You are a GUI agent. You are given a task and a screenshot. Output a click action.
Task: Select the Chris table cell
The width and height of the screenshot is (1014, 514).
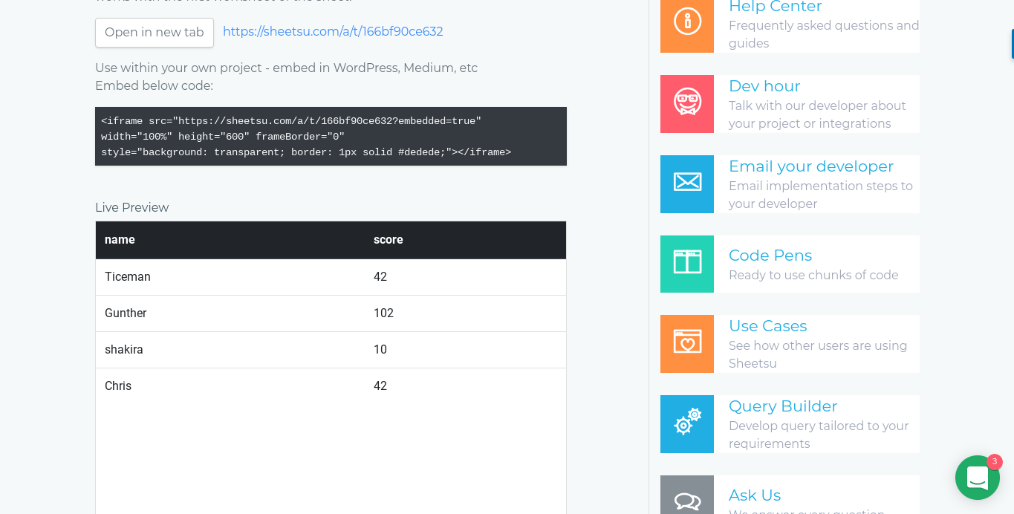(230, 386)
